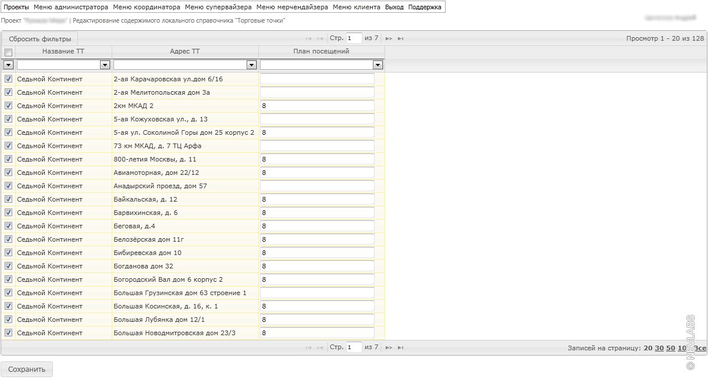Open the Адрес ТТ filter dropdown
Viewport: 708px width, 384px height.
pos(251,65)
